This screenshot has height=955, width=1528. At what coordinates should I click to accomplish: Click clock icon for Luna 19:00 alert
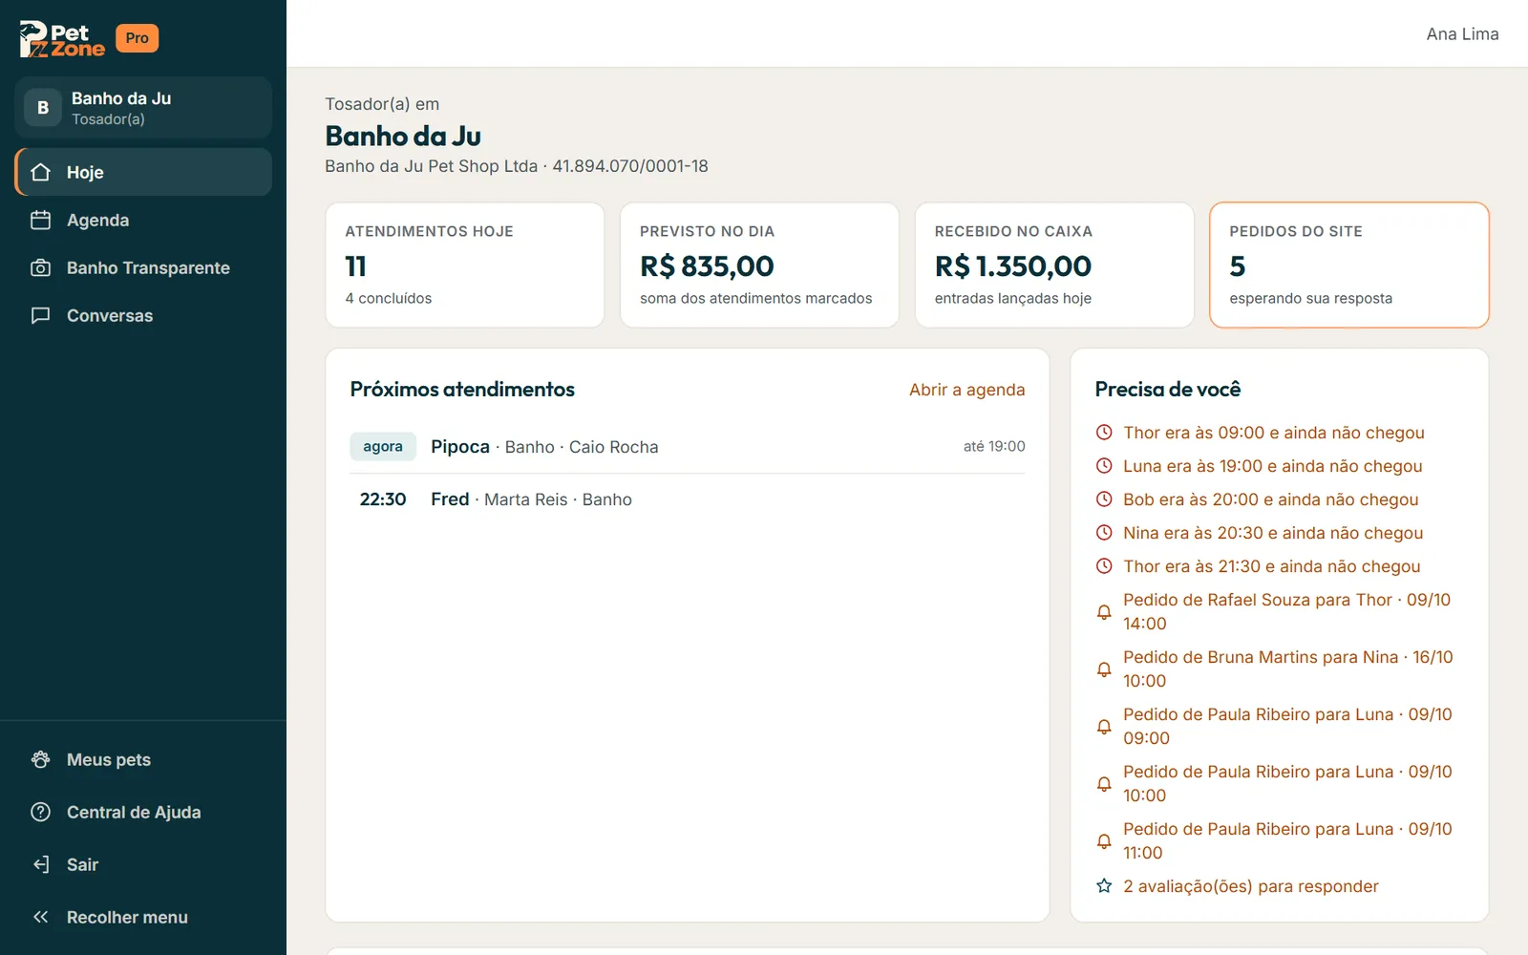(x=1104, y=466)
